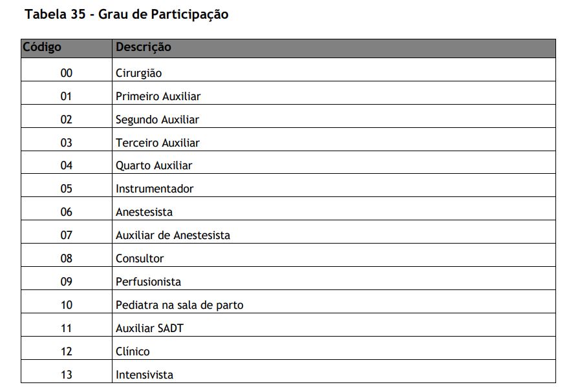
Task: Select the 'Descrição' column header
Action: click(x=144, y=47)
